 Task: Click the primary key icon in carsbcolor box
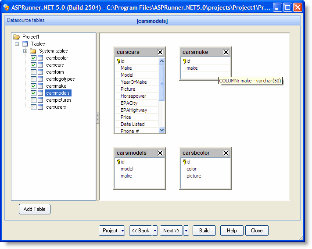click(x=184, y=162)
